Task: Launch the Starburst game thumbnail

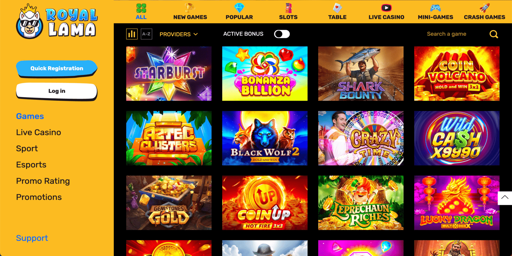Action: tap(169, 74)
